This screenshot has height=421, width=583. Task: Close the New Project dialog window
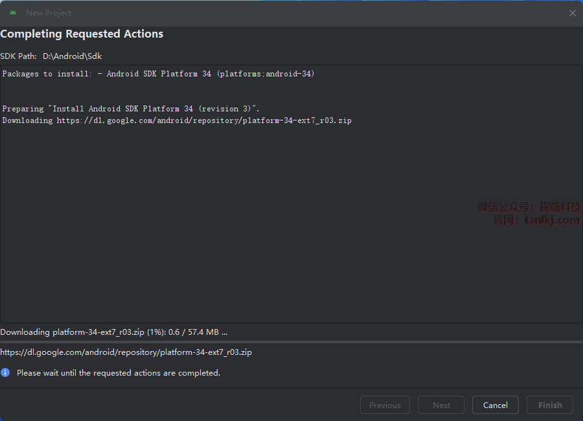click(x=572, y=13)
